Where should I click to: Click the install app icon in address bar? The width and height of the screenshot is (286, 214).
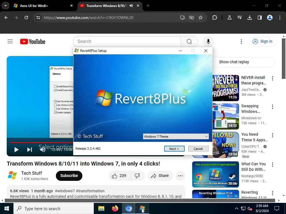pos(182,18)
